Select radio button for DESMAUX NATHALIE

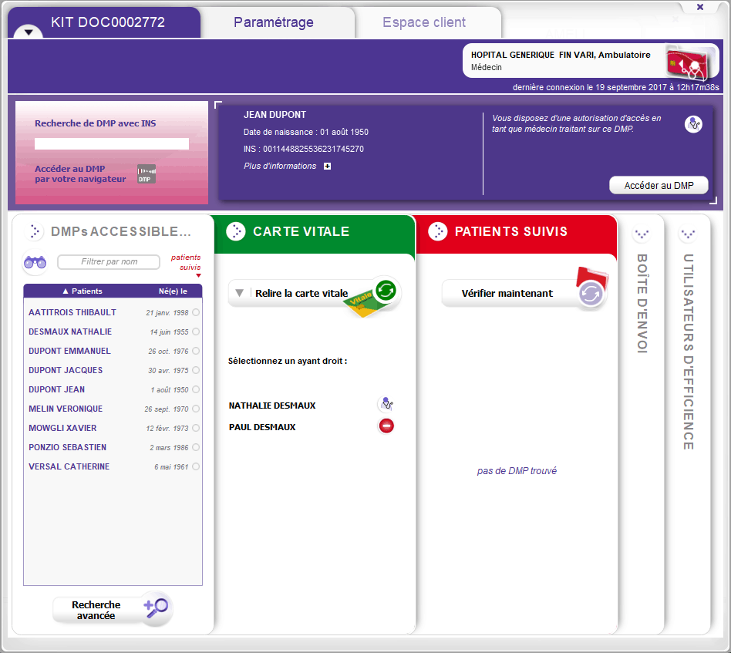tap(196, 332)
